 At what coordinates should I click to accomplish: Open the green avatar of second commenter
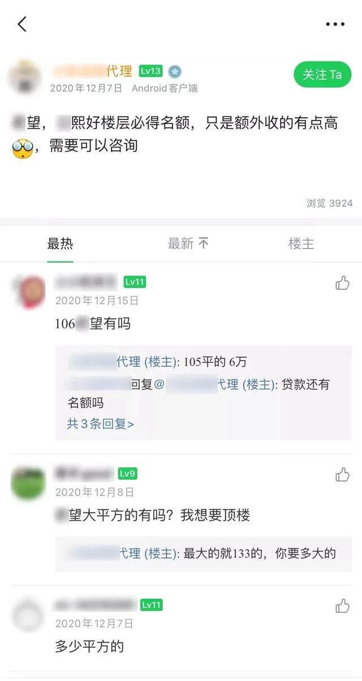28,483
